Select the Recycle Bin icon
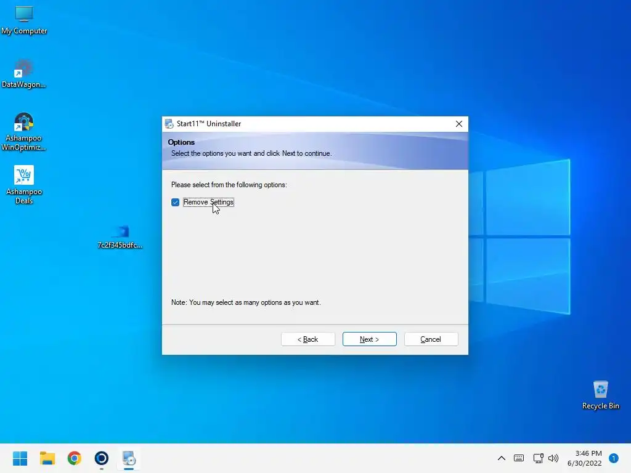The height and width of the screenshot is (473, 631). (x=600, y=395)
